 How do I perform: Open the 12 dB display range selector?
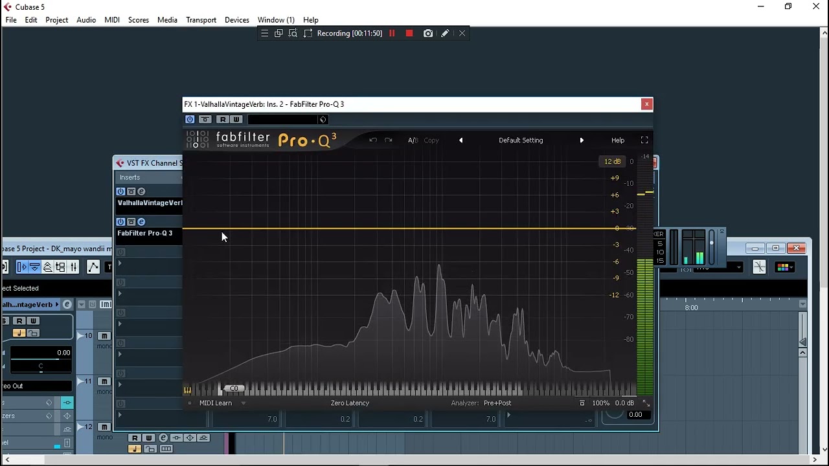point(612,161)
